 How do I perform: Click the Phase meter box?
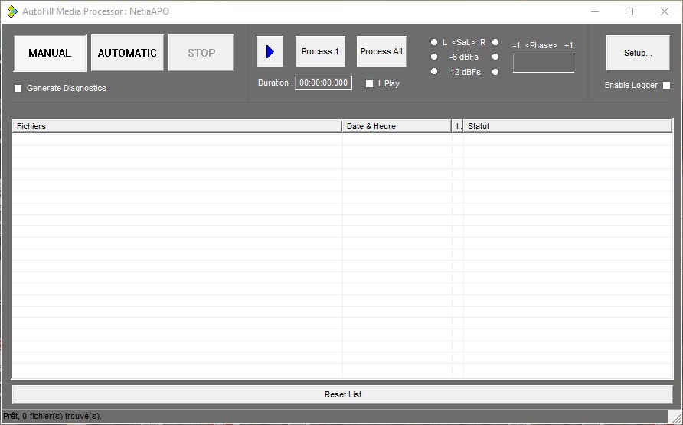pyautogui.click(x=543, y=63)
